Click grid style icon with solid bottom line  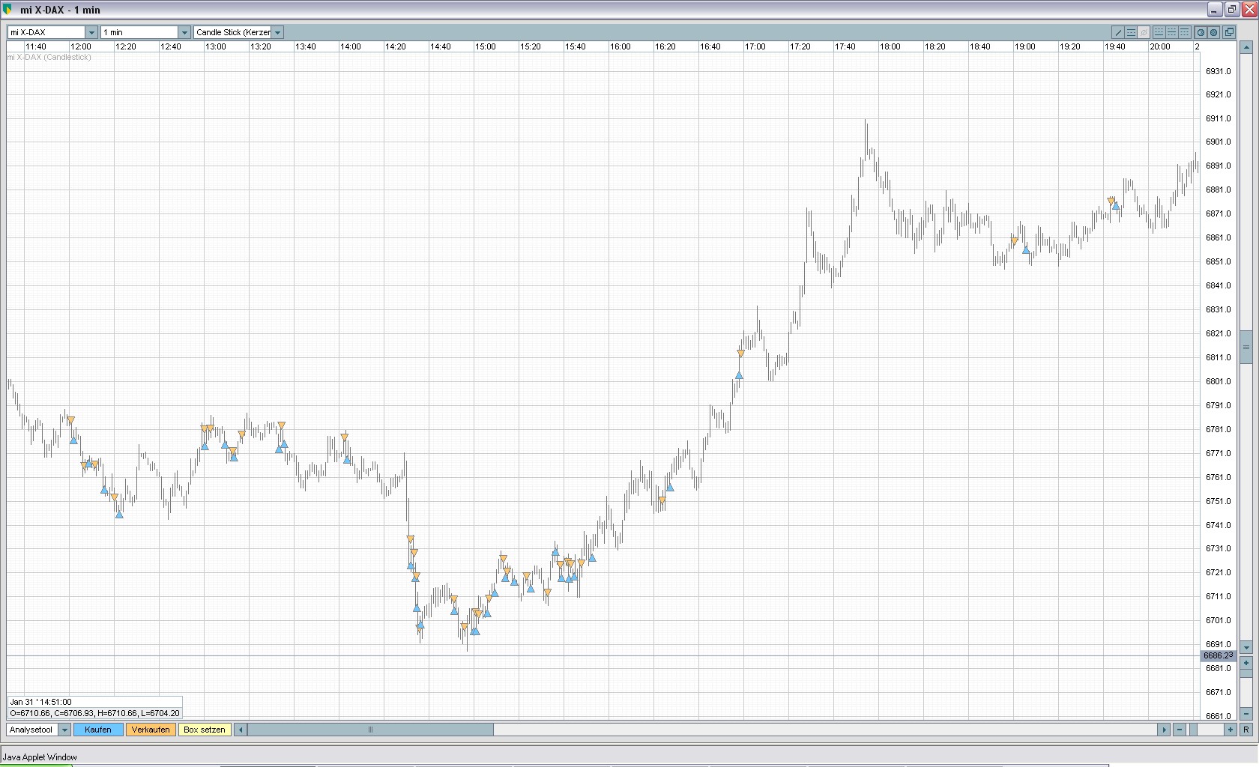click(x=1159, y=32)
